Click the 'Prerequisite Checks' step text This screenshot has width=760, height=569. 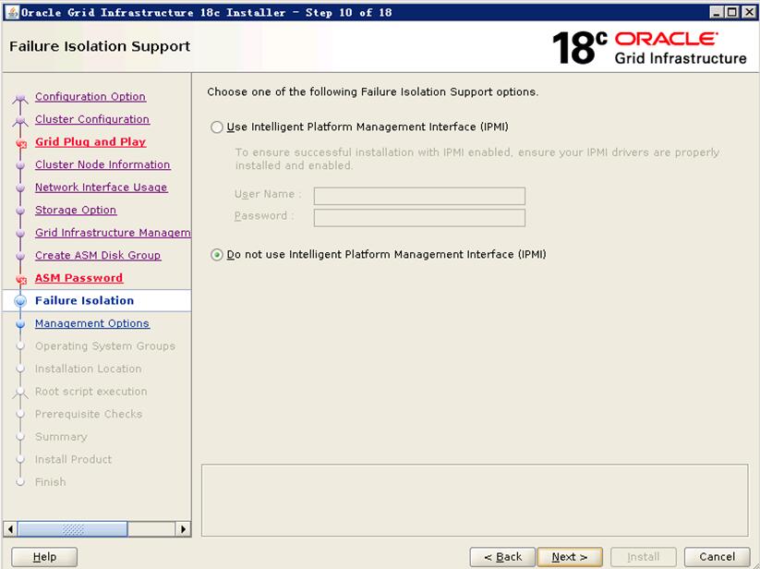(x=89, y=415)
